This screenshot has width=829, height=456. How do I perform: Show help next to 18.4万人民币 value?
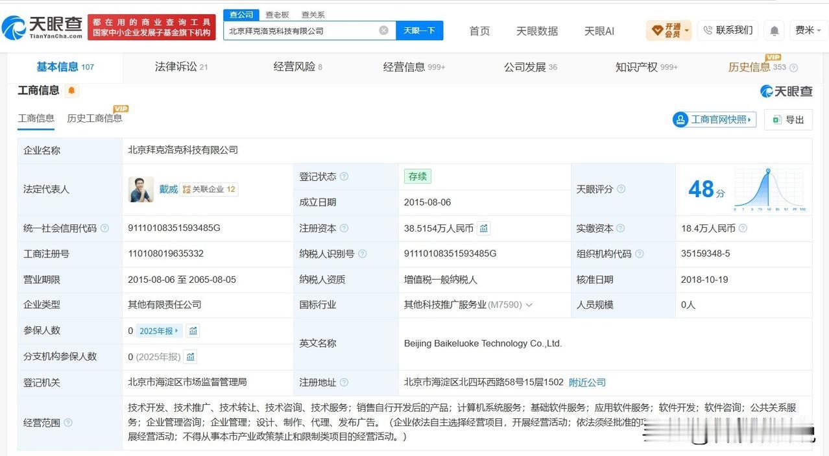[x=743, y=228]
